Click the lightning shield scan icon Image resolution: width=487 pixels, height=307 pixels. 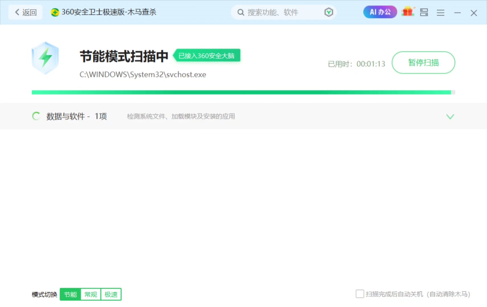click(x=45, y=58)
